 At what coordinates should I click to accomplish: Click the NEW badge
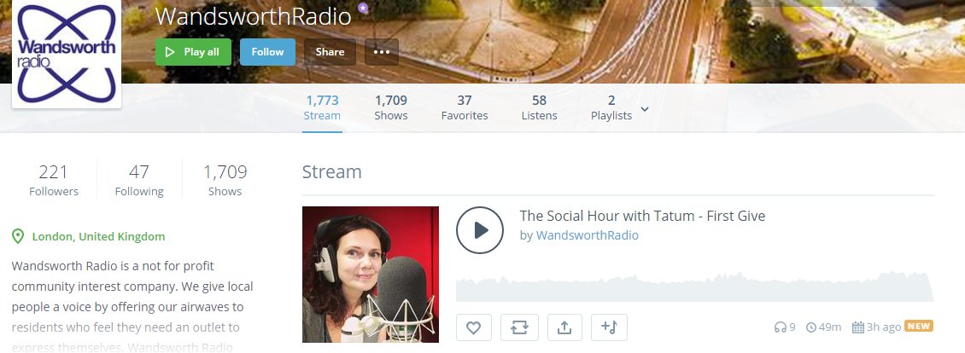click(919, 326)
